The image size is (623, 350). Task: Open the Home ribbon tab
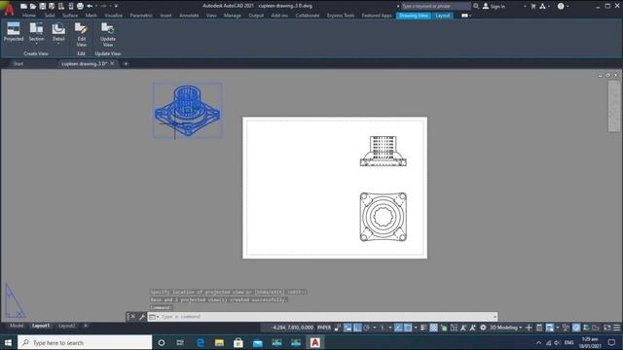[29, 16]
